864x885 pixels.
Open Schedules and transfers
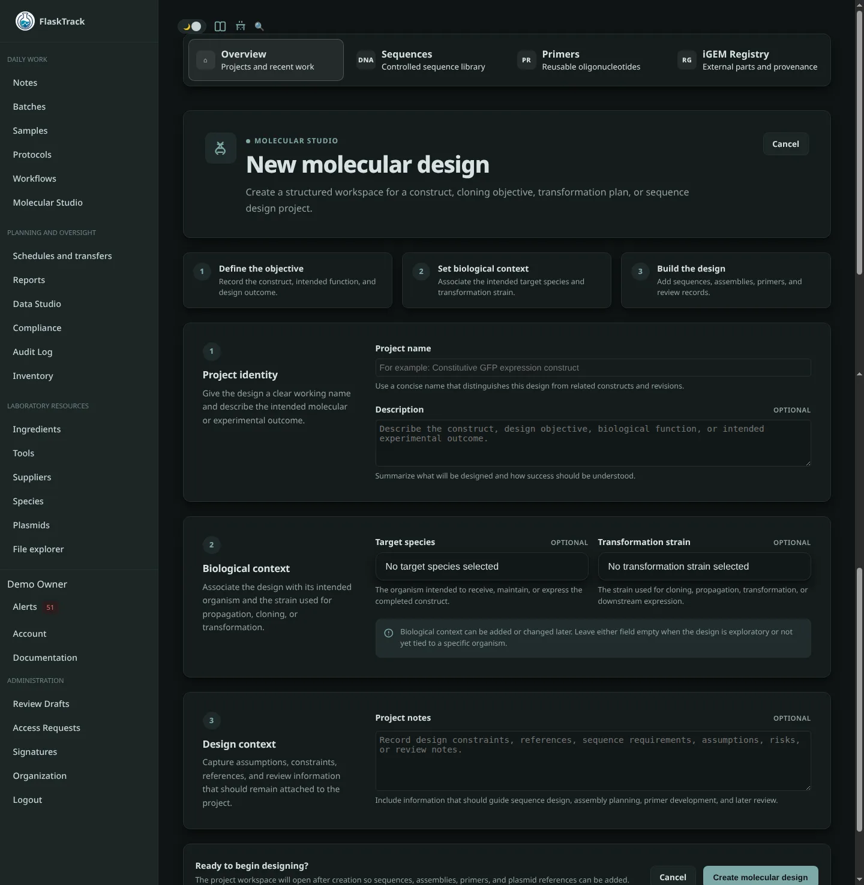point(62,256)
